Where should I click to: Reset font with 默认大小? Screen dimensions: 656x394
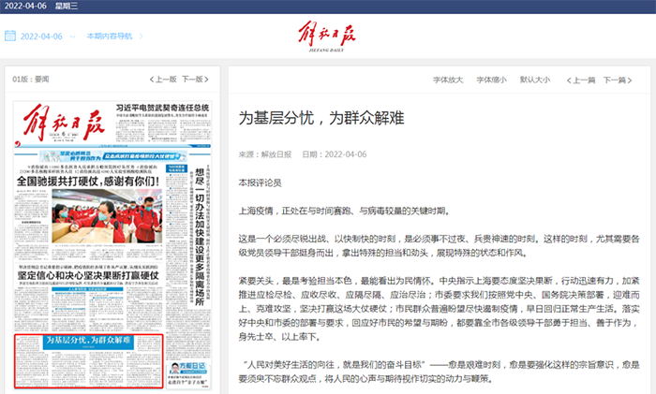pyautogui.click(x=535, y=80)
